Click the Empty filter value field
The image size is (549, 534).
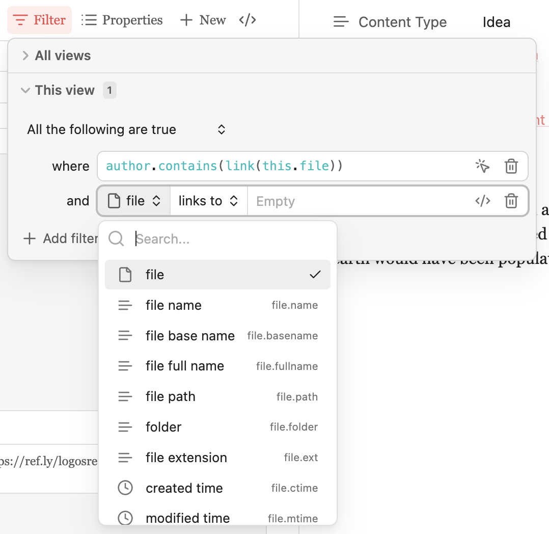(356, 201)
